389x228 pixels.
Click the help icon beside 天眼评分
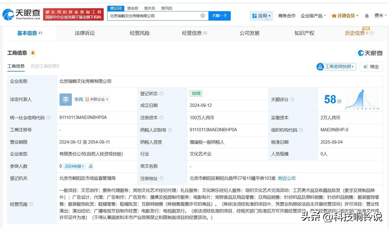292,100
